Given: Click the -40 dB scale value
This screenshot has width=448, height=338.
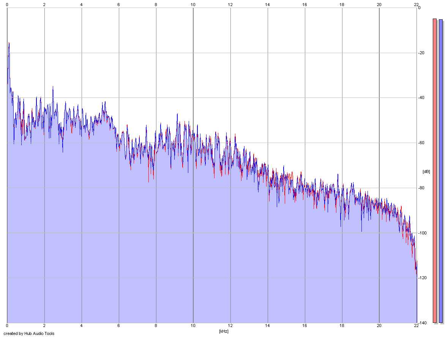Looking at the screenshot, I should click(x=421, y=97).
